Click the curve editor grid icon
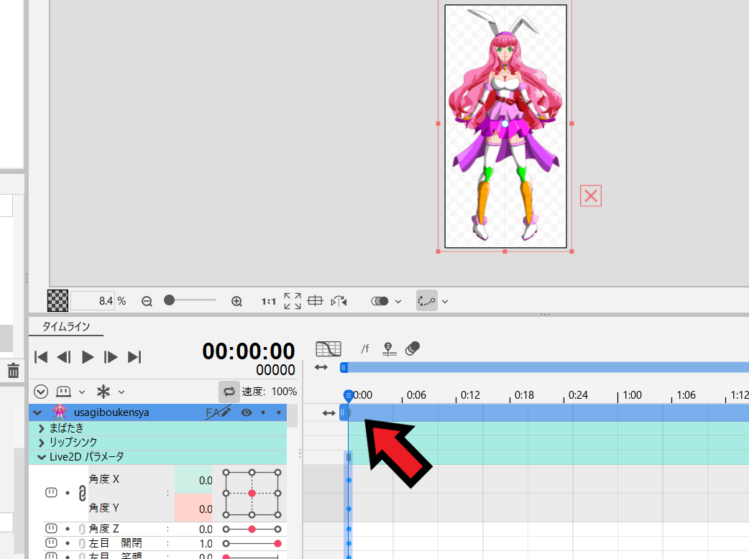 tap(328, 348)
